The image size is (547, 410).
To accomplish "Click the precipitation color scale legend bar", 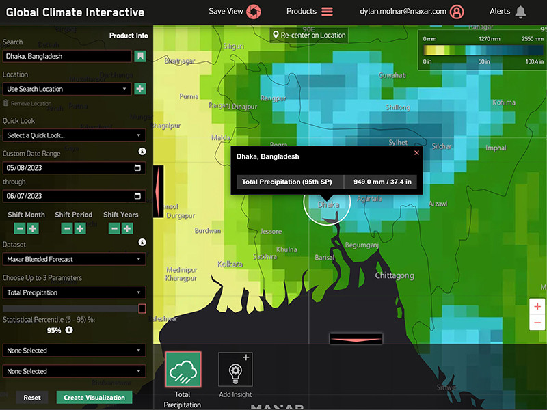I will tap(483, 51).
